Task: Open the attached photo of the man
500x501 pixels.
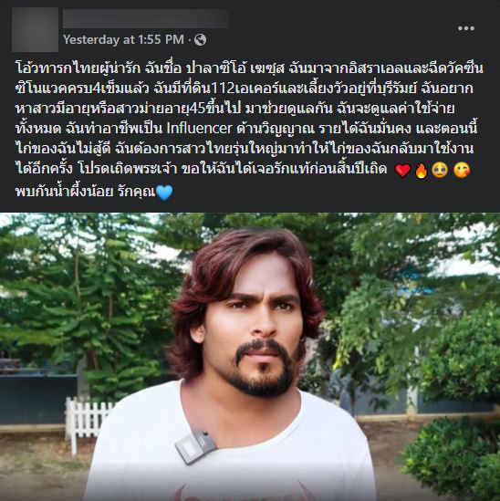Action: (x=250, y=357)
